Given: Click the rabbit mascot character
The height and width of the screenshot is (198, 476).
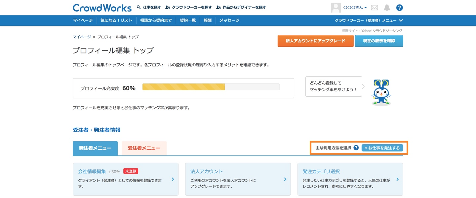Looking at the screenshot, I should (x=381, y=92).
